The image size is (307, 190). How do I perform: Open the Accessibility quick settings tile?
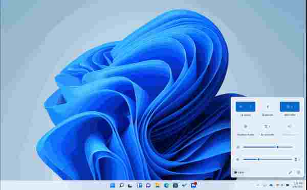click(x=268, y=127)
